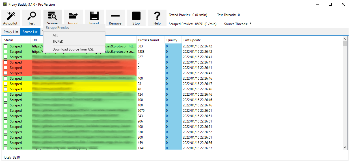Choose Download Source from GSL
The image size is (350, 162).
73,49
